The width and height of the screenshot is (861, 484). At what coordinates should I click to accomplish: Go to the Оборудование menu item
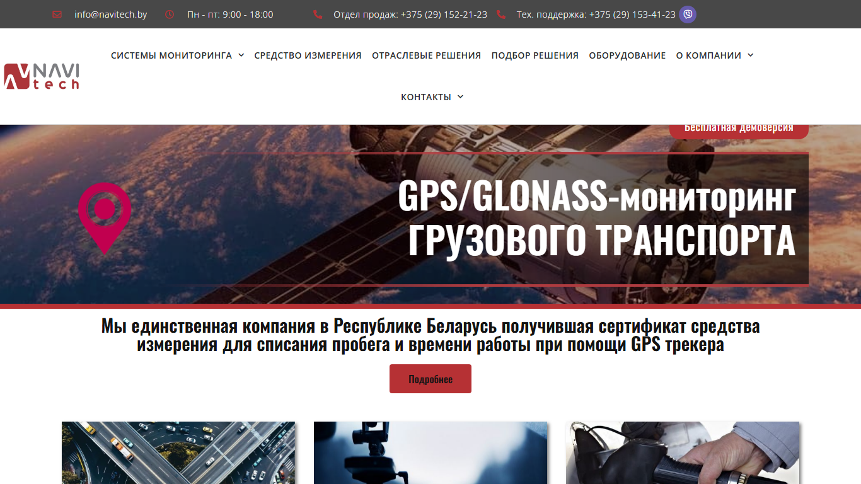click(627, 55)
